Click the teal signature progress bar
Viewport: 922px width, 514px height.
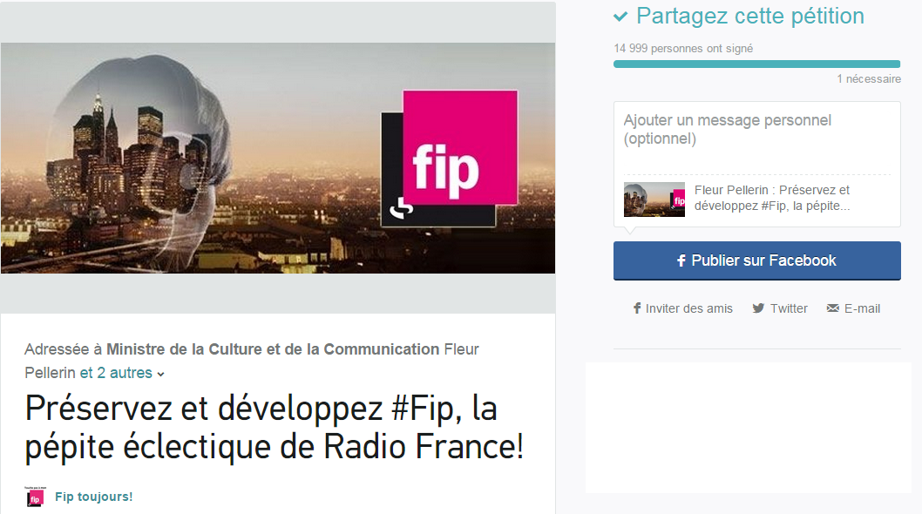pos(756,64)
